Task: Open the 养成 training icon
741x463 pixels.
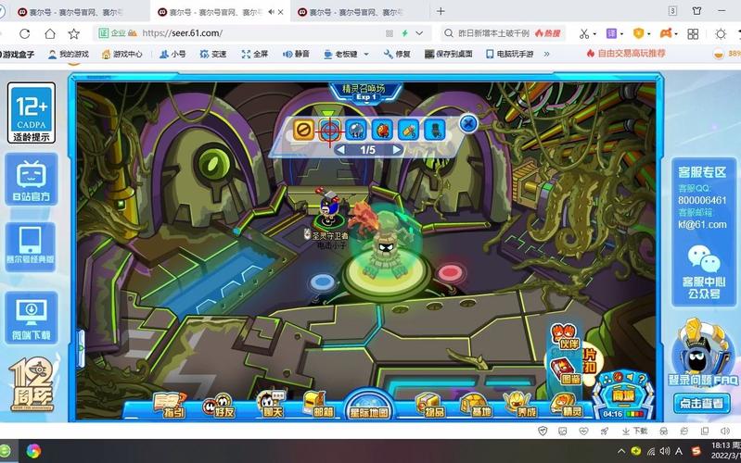Action: (520, 405)
